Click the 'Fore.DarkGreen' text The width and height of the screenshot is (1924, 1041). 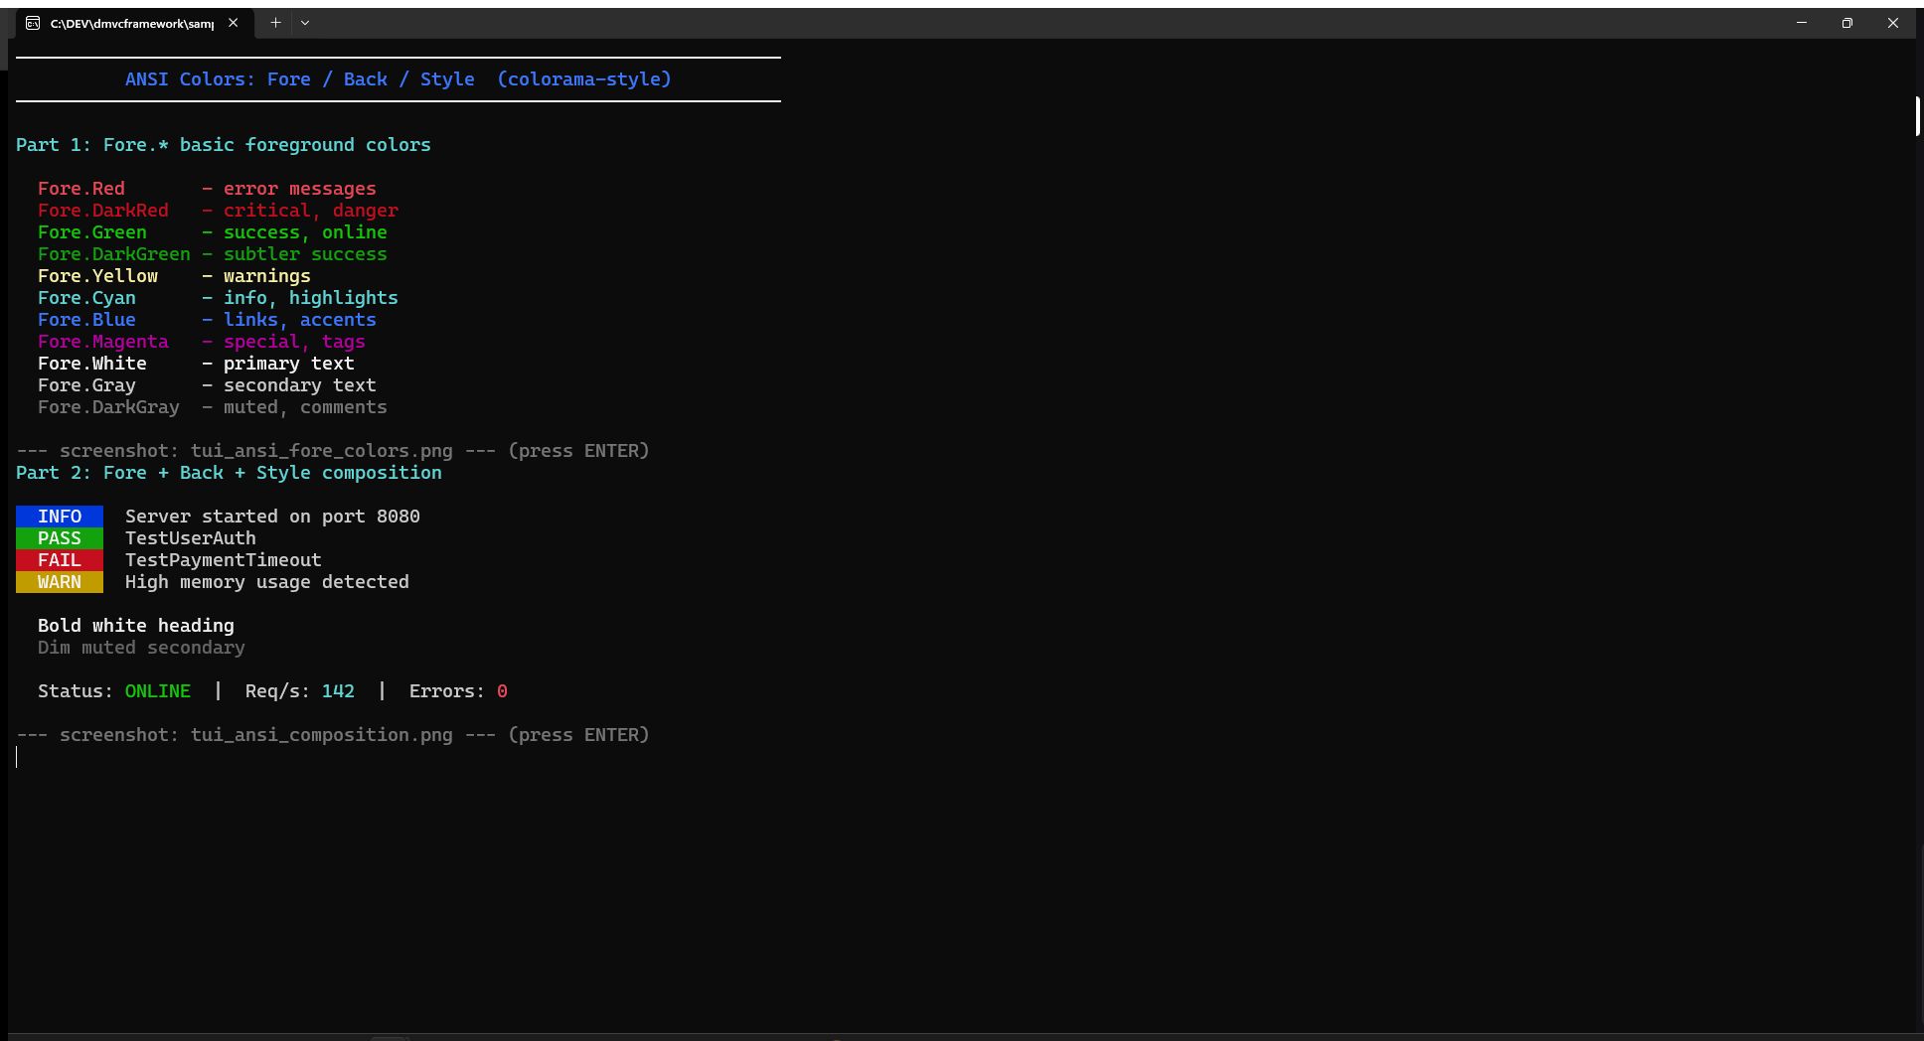114,254
